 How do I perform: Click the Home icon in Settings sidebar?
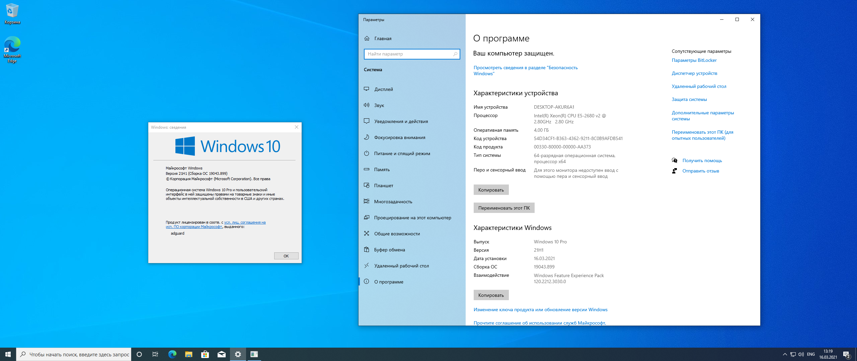pyautogui.click(x=367, y=38)
